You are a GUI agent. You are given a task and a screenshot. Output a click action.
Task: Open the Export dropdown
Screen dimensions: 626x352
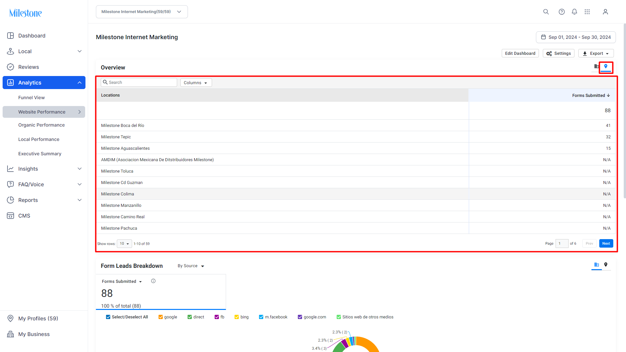[596, 53]
